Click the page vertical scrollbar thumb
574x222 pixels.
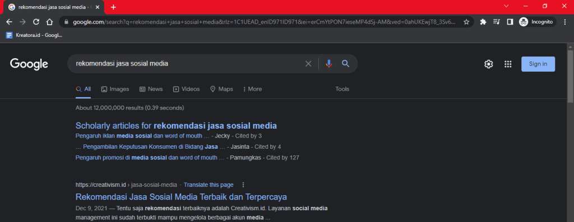570,77
